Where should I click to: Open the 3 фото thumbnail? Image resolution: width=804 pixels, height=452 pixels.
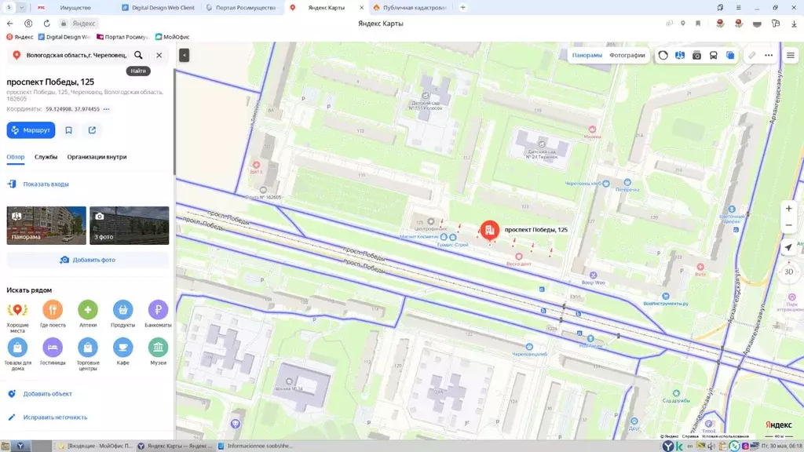pos(130,225)
